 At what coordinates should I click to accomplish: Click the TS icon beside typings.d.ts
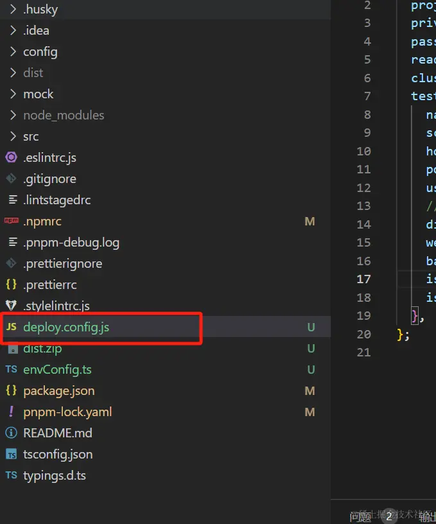[x=12, y=475]
